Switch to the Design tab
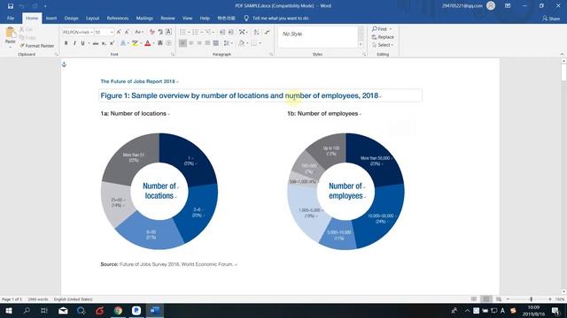The height and width of the screenshot is (318, 567). pyautogui.click(x=71, y=18)
